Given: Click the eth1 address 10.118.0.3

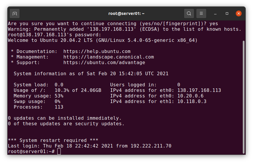Looking at the screenshot, I should [x=192, y=102].
